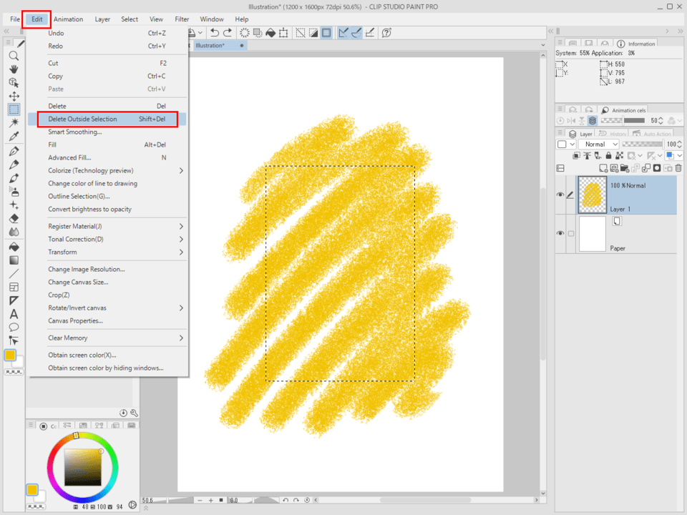
Task: Open the Normal blending mode dropdown
Action: pyautogui.click(x=598, y=144)
